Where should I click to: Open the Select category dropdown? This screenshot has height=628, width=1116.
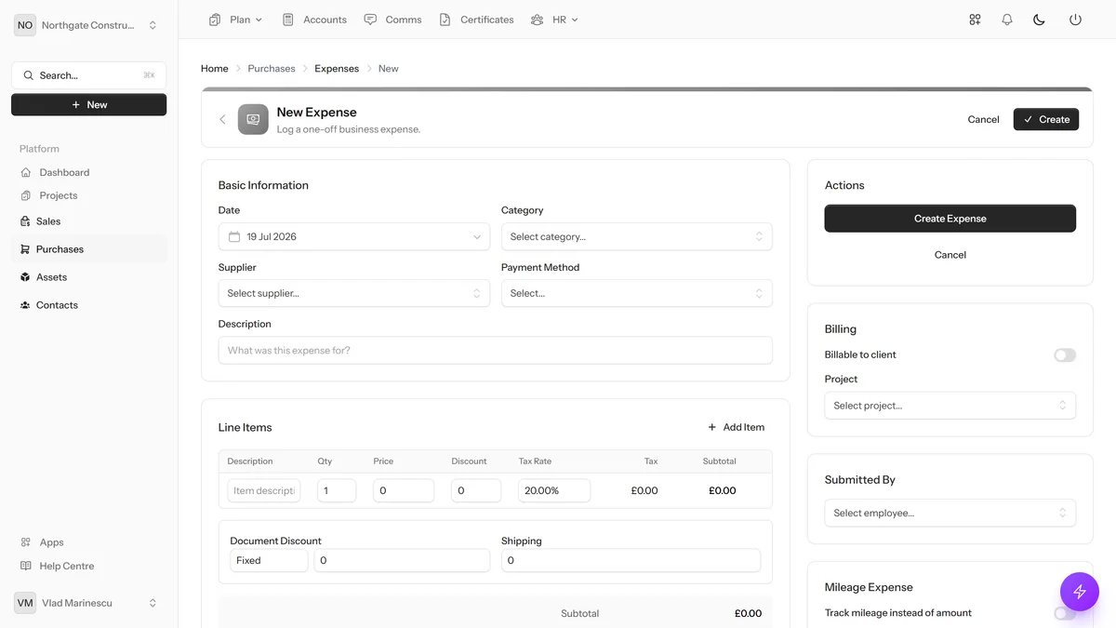637,236
